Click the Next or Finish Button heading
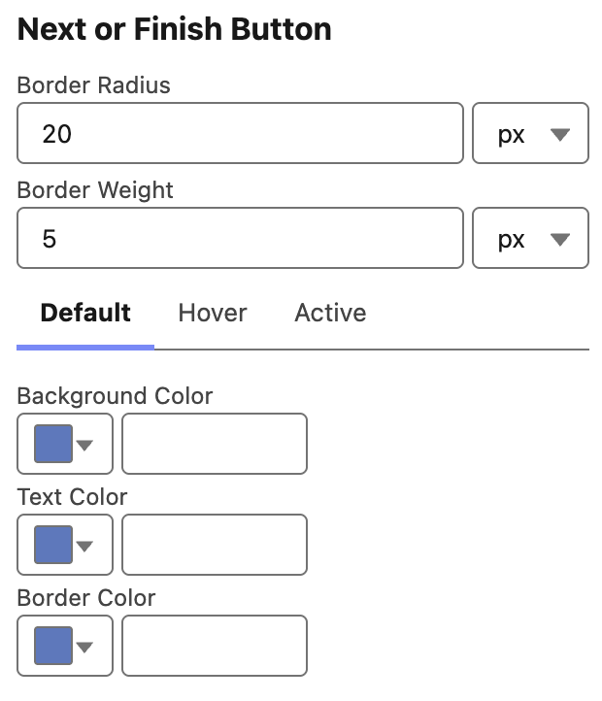Viewport: 602px width, 701px height. [175, 30]
